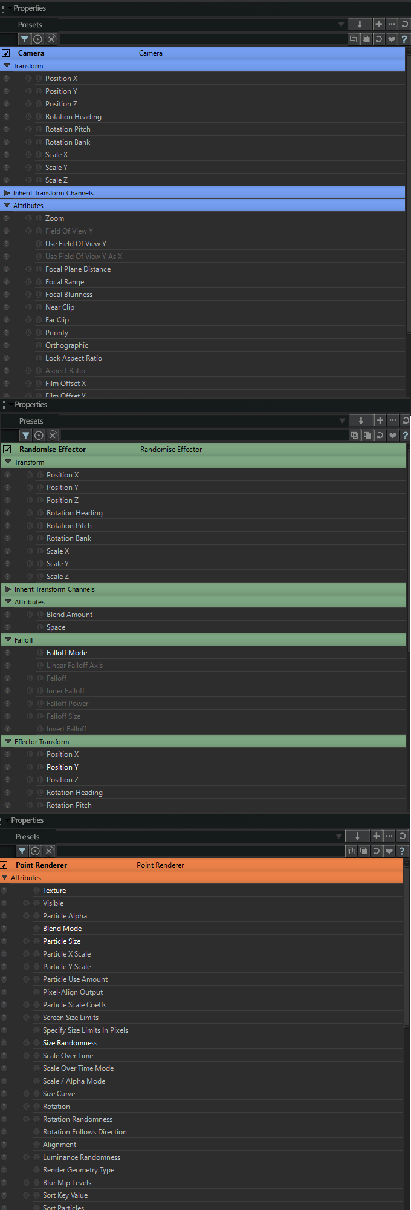411x1210 pixels.
Task: Open help question mark in Camera properties toolbar
Action: [404, 39]
